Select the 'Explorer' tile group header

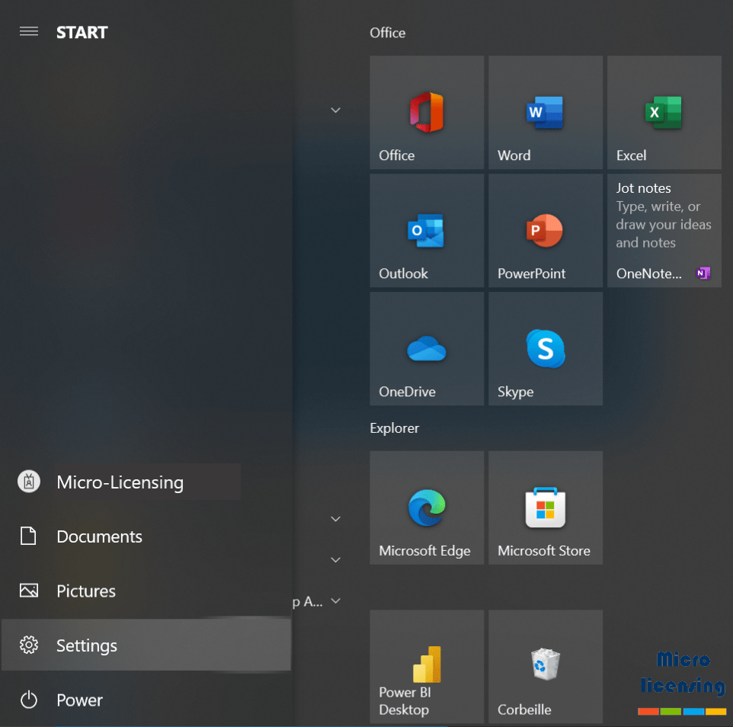[x=394, y=428]
